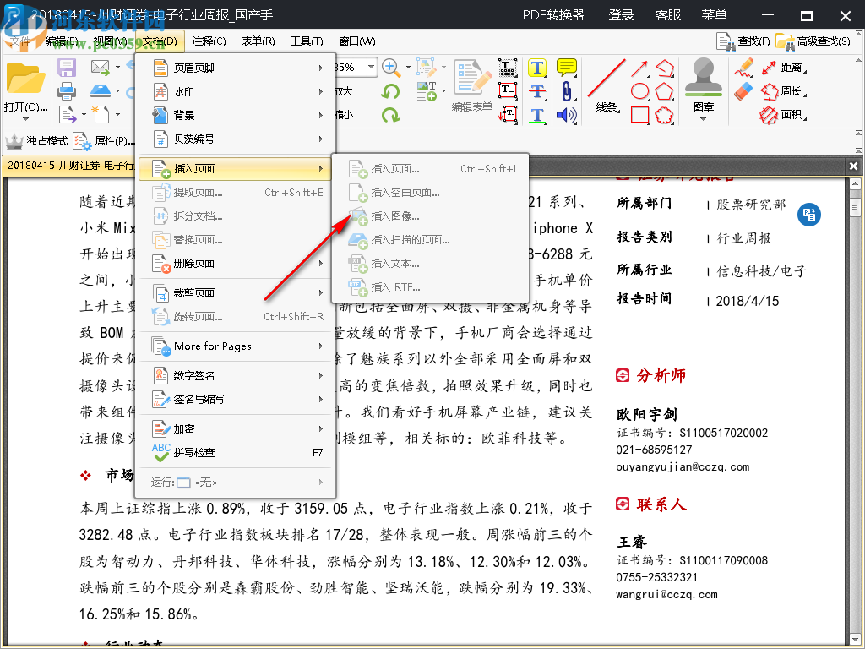
Task: Close the document panel with the X
Action: click(853, 166)
